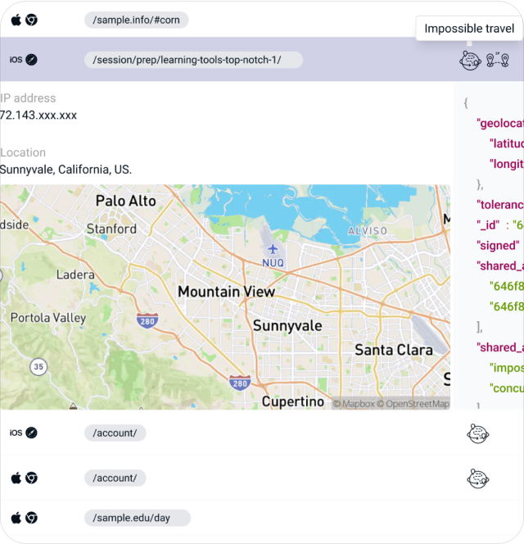
Task: Click the "geolocation" key in JSON panel
Action: point(499,123)
